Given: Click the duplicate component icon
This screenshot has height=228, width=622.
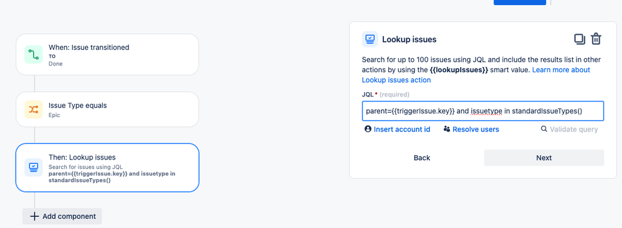Looking at the screenshot, I should click(x=580, y=39).
